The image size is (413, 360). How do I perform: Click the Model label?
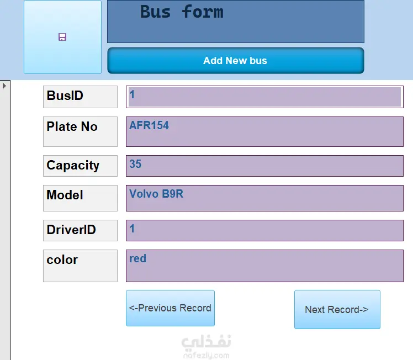click(80, 198)
